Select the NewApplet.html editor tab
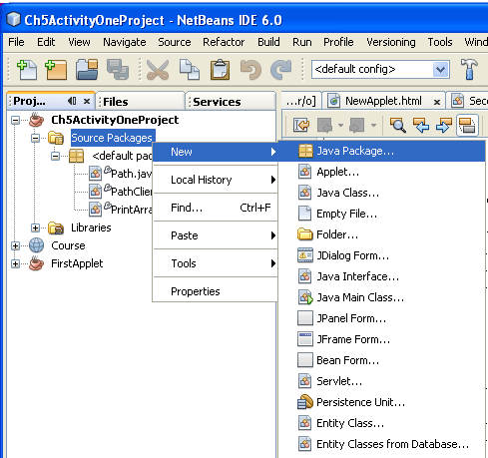This screenshot has height=458, width=488. [383, 101]
